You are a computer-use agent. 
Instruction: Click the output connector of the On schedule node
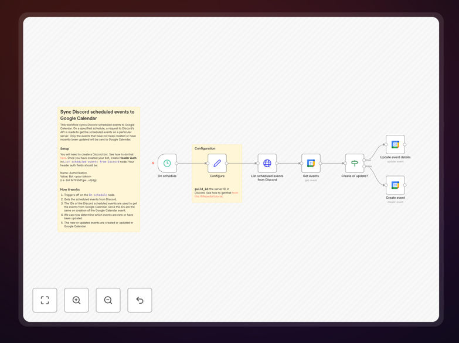pos(176,163)
